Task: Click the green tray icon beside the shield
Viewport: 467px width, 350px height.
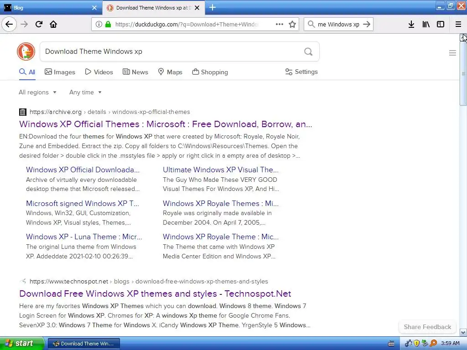Action: tap(425, 343)
